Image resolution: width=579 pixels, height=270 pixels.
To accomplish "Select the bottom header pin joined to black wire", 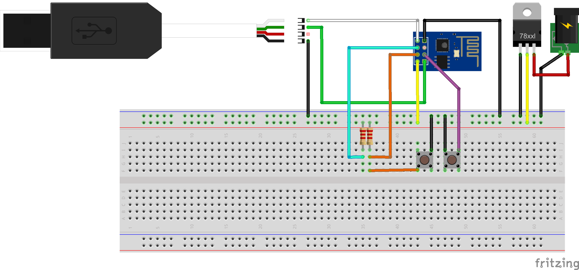I will pos(301,41).
